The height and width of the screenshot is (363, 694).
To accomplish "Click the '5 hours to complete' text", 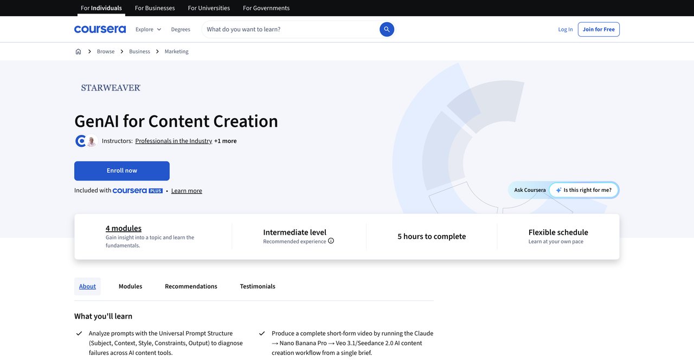I will click(x=432, y=236).
